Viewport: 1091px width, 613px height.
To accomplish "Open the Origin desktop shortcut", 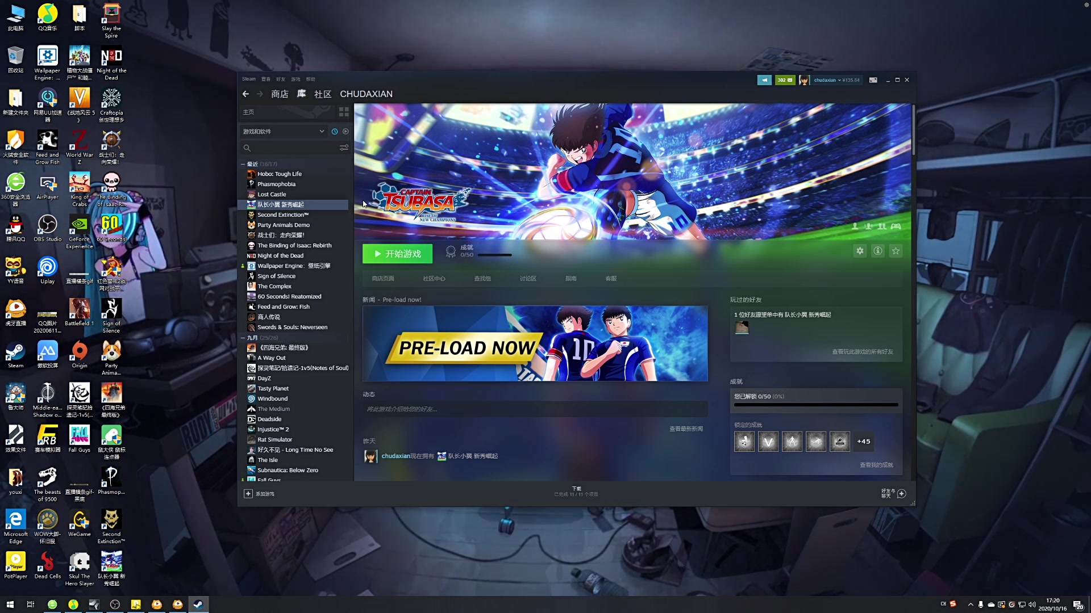I will (80, 355).
